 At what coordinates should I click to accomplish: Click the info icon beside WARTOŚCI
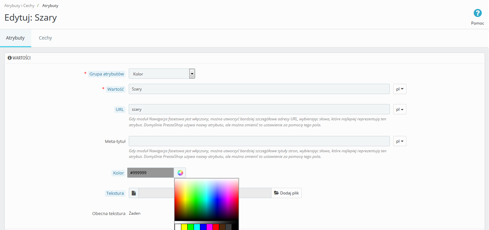pos(10,58)
